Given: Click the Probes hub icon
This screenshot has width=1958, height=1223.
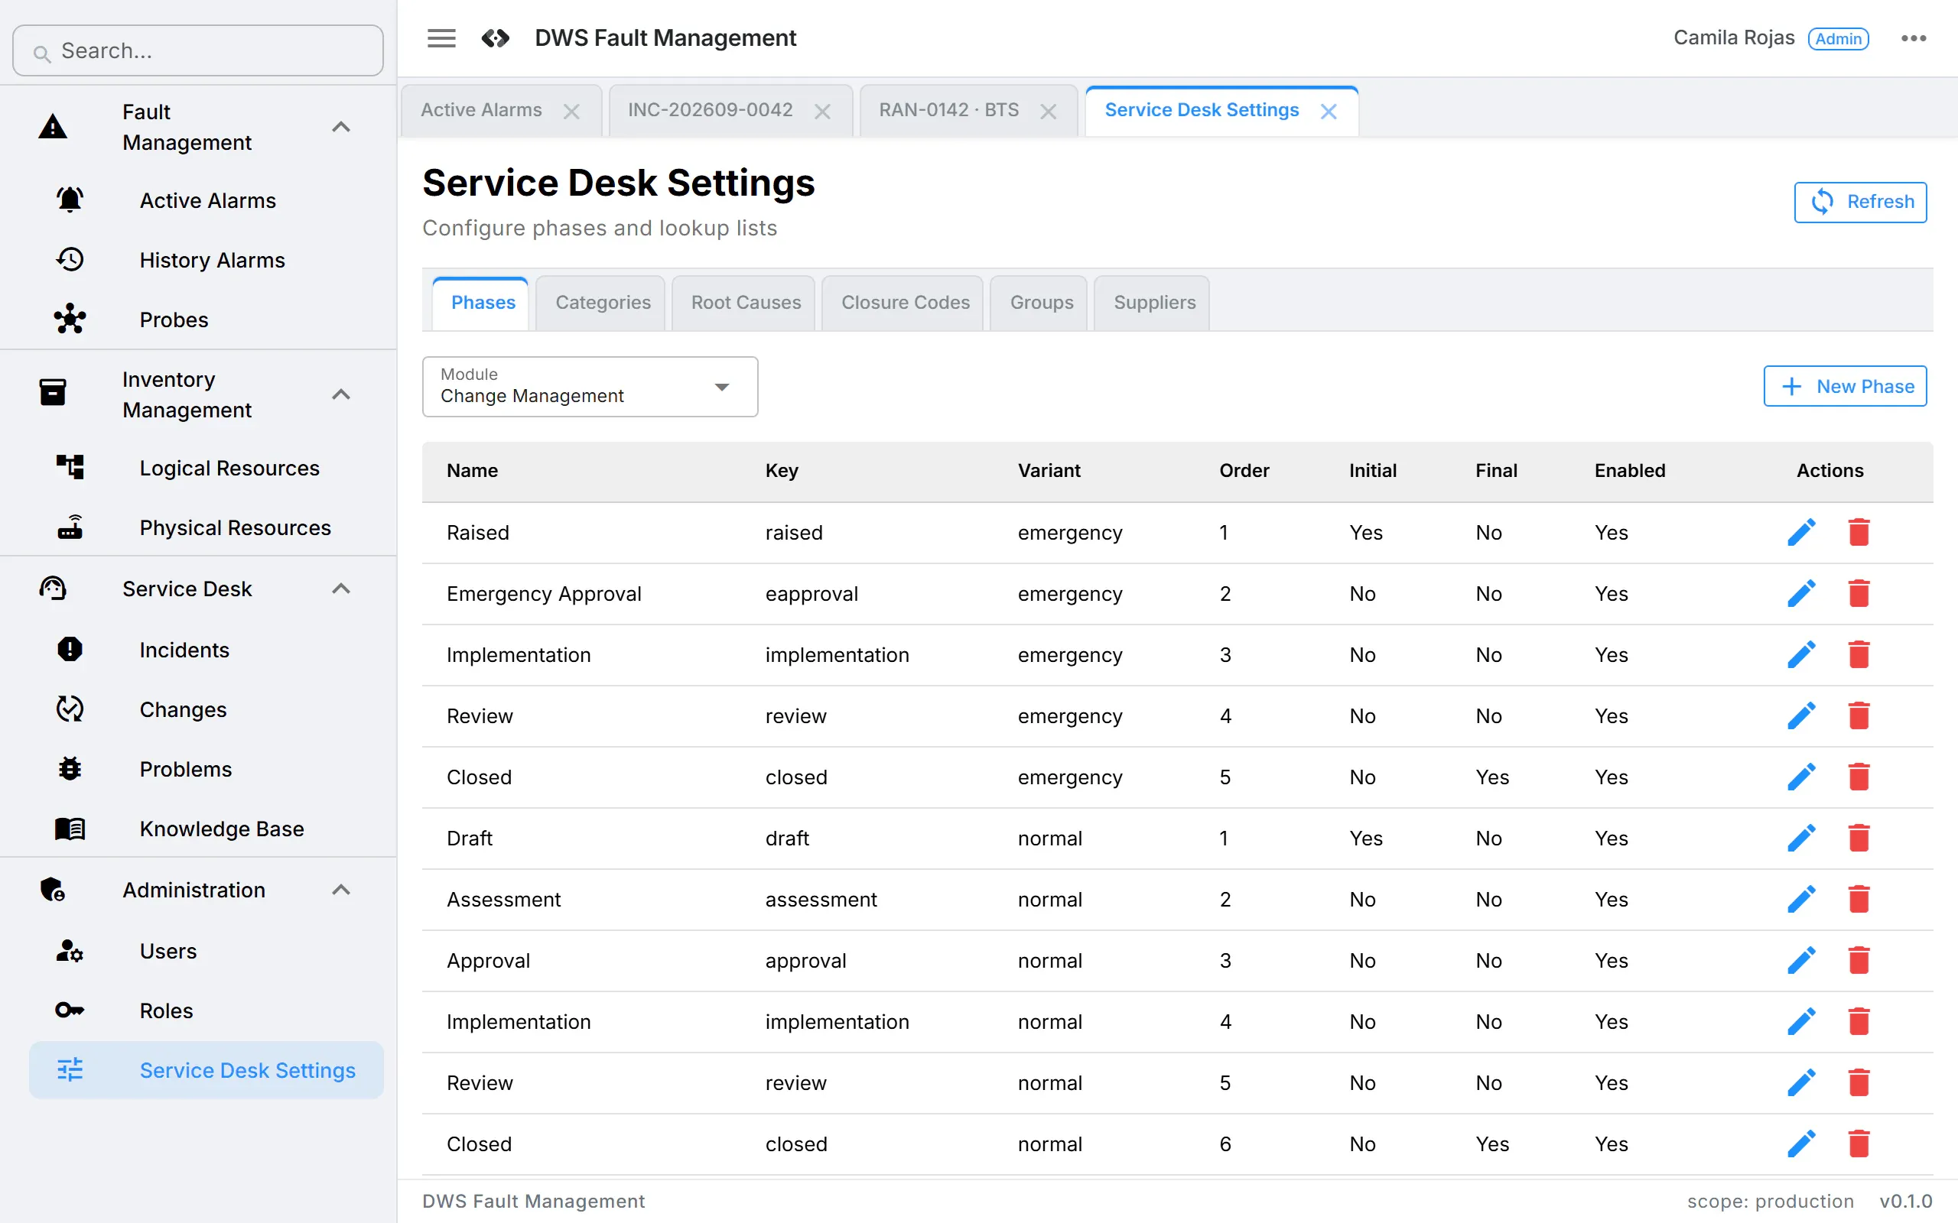Looking at the screenshot, I should coord(70,320).
